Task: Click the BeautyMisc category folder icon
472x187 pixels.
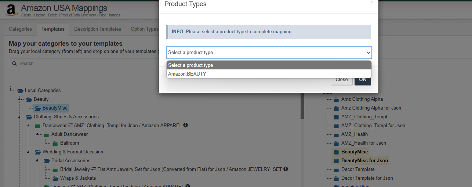Action: click(38, 108)
